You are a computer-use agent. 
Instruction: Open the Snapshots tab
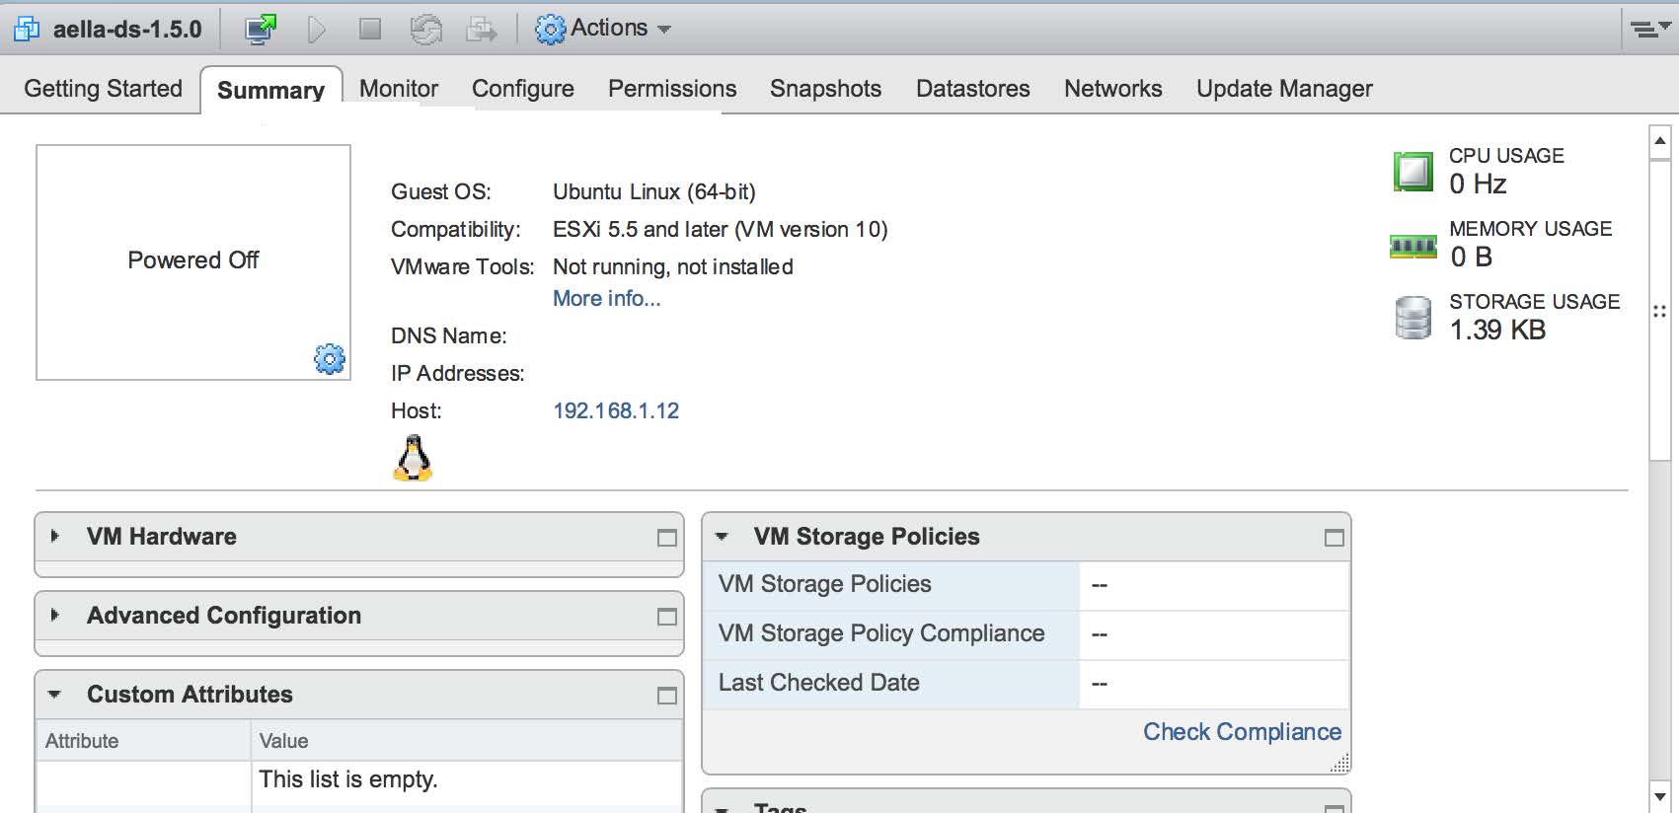point(825,89)
